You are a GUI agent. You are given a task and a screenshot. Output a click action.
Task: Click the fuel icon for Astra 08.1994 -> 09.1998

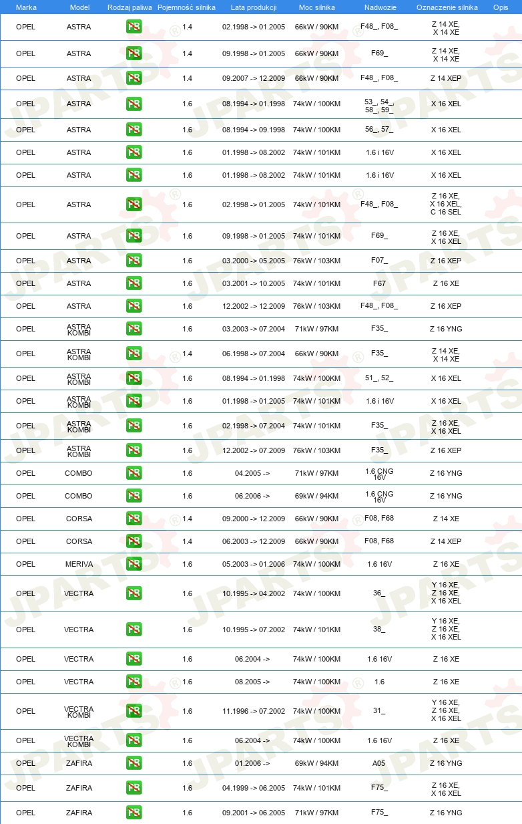134,130
